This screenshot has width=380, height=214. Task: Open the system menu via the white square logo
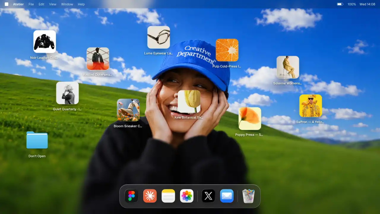[7, 4]
